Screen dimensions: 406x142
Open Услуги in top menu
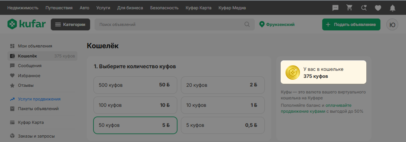pyautogui.click(x=103, y=8)
